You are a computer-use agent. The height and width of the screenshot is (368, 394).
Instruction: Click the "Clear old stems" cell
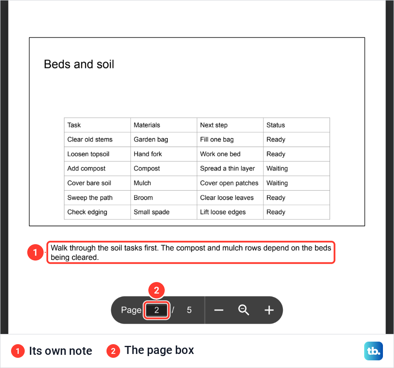97,140
